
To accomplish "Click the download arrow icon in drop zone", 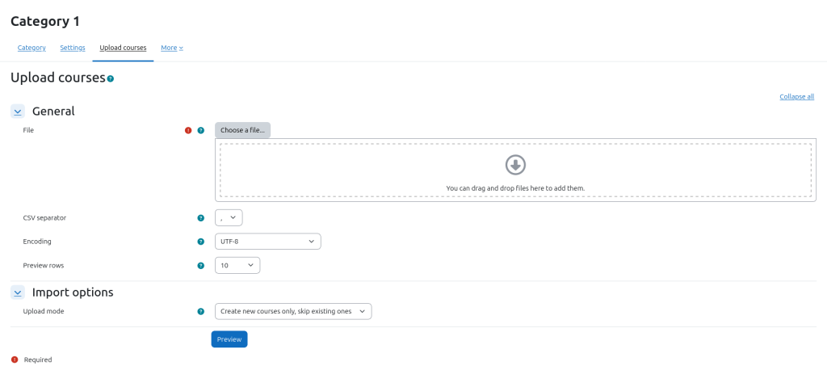I will pyautogui.click(x=515, y=165).
